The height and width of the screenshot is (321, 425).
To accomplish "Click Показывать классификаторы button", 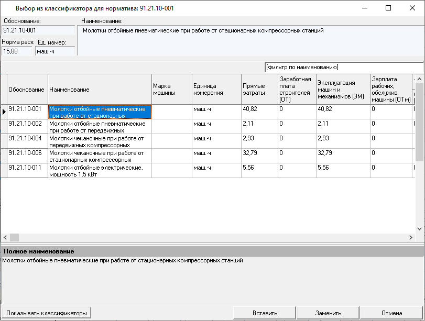I will (47, 313).
